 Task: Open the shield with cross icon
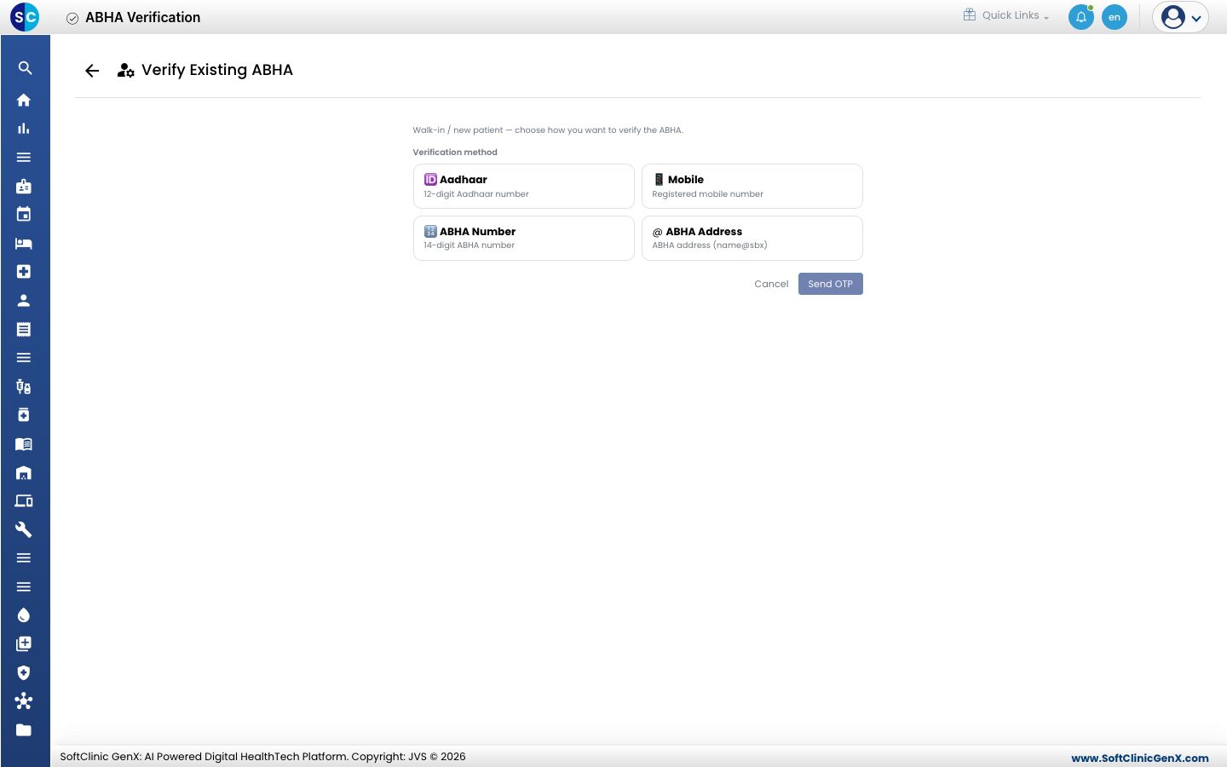24,672
